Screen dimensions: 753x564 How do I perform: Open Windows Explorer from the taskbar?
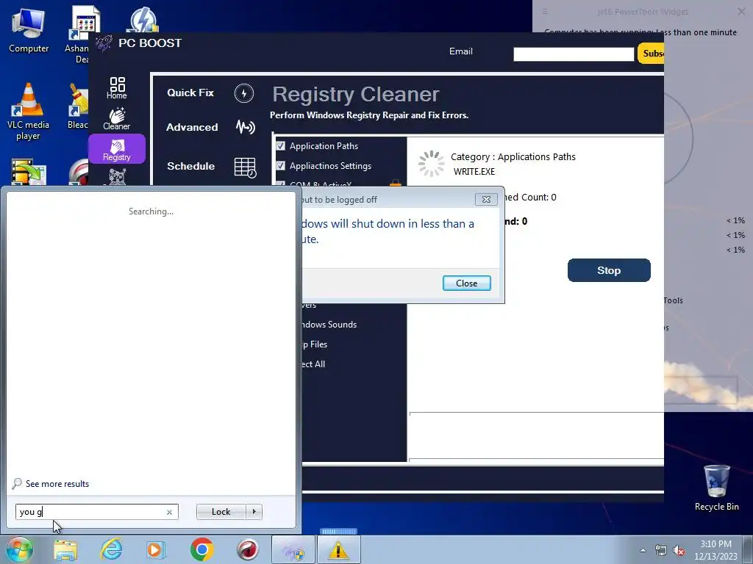(65, 550)
